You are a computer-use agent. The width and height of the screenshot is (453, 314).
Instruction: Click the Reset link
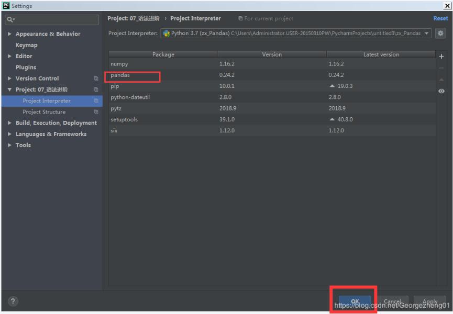(x=440, y=18)
